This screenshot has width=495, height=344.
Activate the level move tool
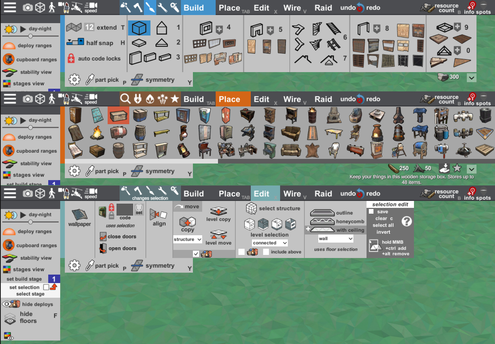click(218, 237)
